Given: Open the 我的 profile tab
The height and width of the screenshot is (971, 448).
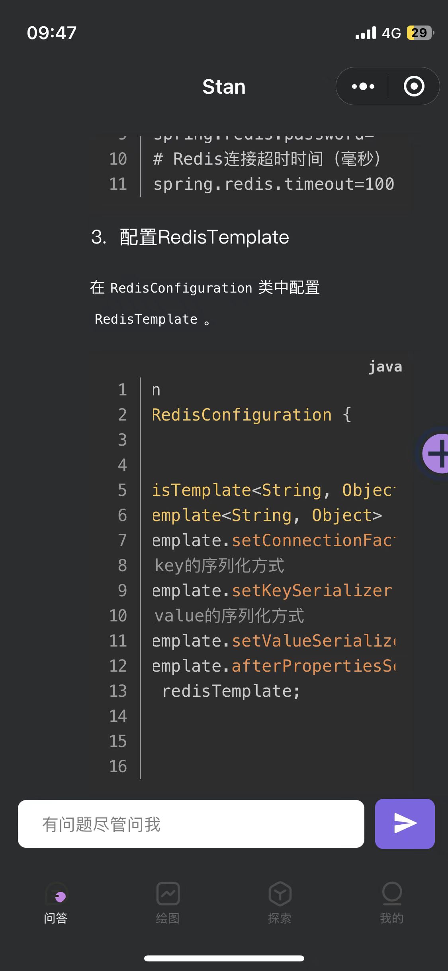Looking at the screenshot, I should tap(392, 903).
